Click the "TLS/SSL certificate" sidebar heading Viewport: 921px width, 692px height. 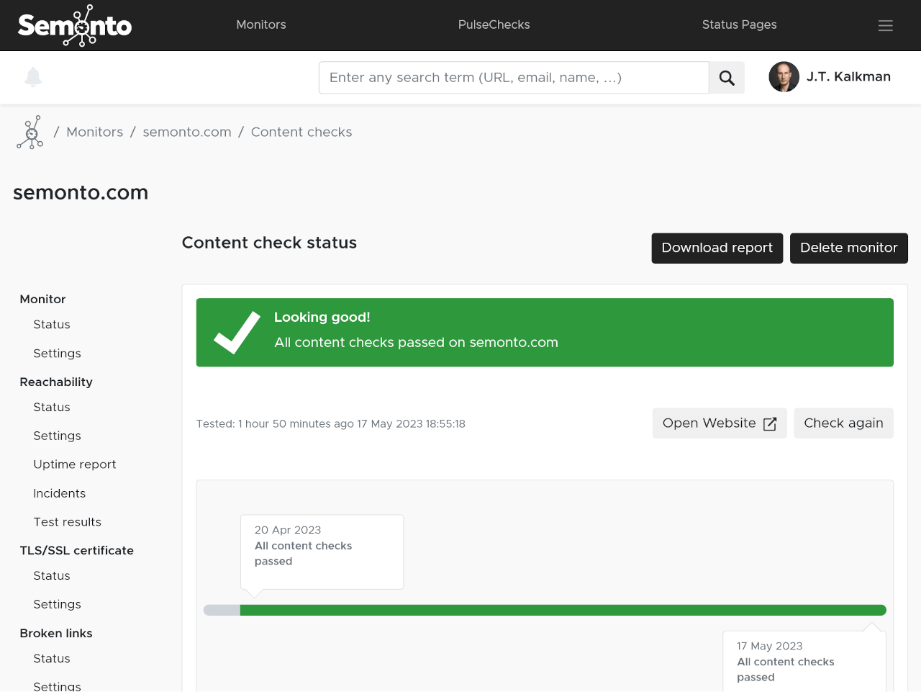tap(77, 551)
